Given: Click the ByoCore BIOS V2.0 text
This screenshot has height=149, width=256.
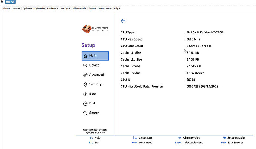Looking at the screenshot, I should [x=95, y=133].
